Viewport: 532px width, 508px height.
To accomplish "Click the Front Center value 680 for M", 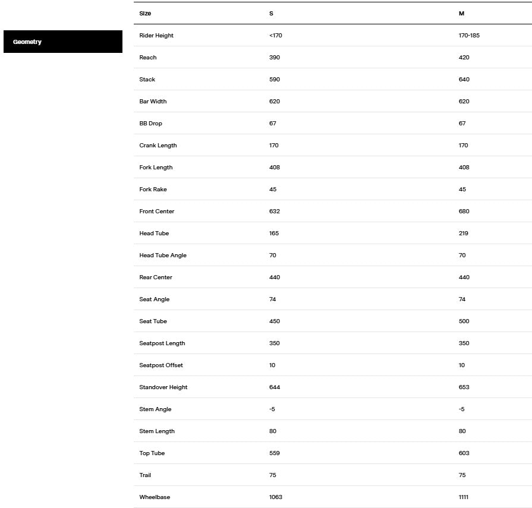I will coord(464,212).
